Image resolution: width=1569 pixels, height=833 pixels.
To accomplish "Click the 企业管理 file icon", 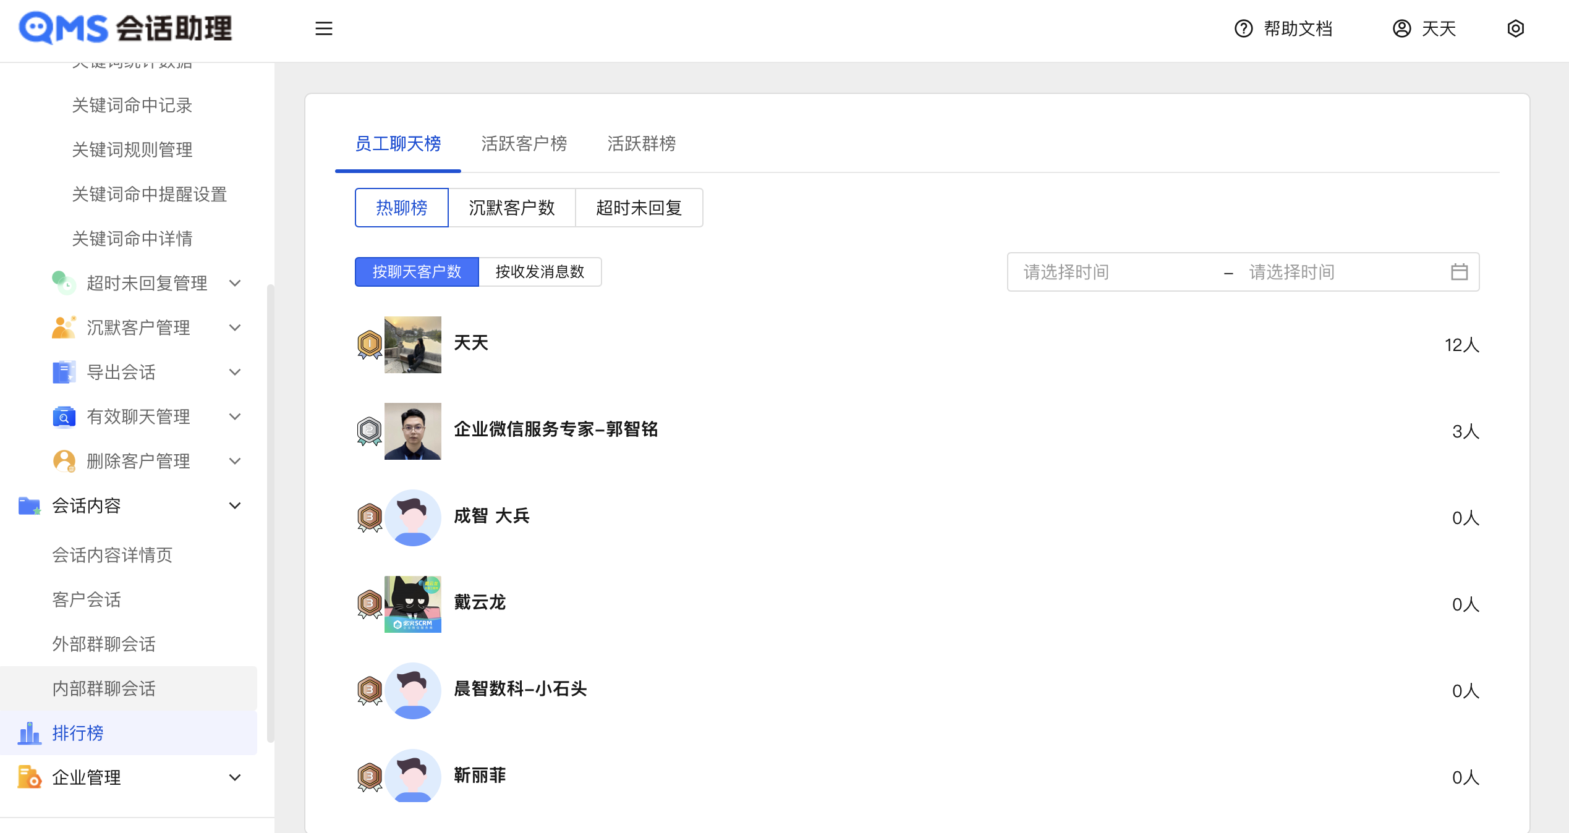I will (29, 777).
